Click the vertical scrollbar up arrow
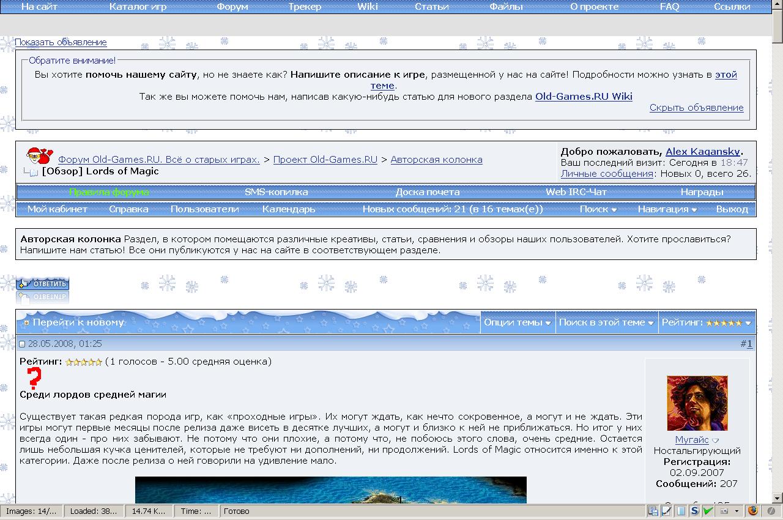 777,6
